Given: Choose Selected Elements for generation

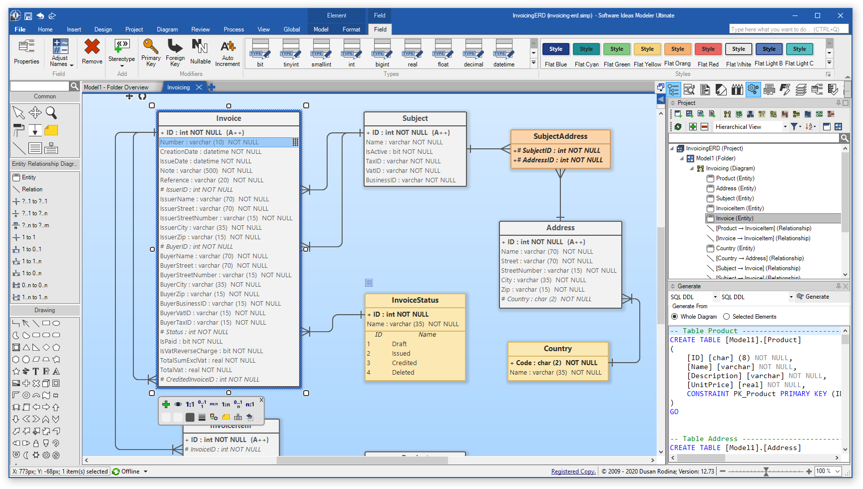Looking at the screenshot, I should [x=727, y=316].
